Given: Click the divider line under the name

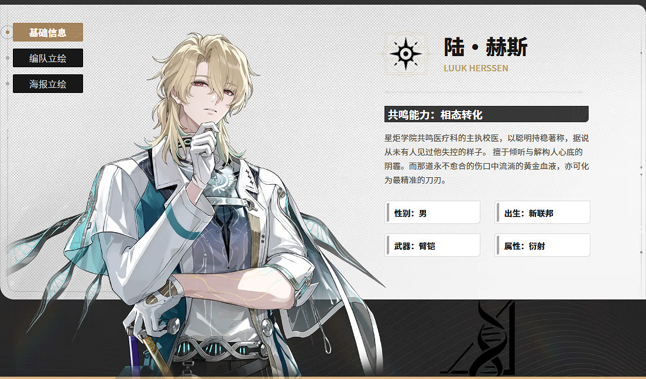Looking at the screenshot, I should point(483,92).
